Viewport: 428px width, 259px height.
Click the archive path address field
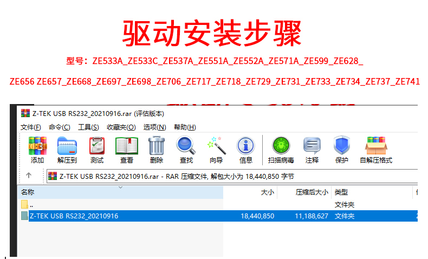click(232, 177)
